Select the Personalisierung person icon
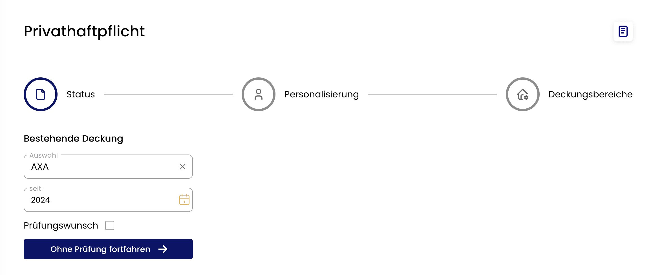The width and height of the screenshot is (653, 275). pos(258,94)
